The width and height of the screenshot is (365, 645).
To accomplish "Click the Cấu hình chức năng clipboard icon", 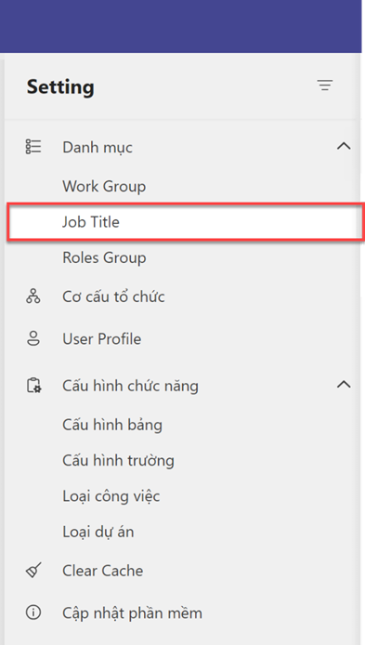I will click(x=33, y=386).
